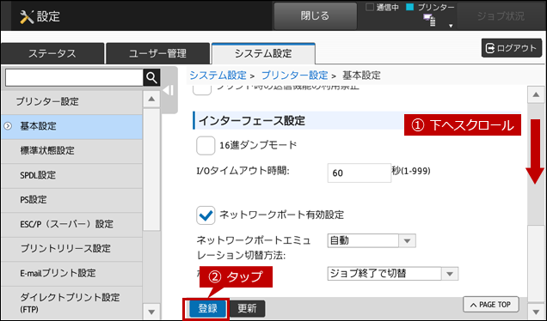Open the ジョブ終了で切替 dropdown

coord(393,274)
